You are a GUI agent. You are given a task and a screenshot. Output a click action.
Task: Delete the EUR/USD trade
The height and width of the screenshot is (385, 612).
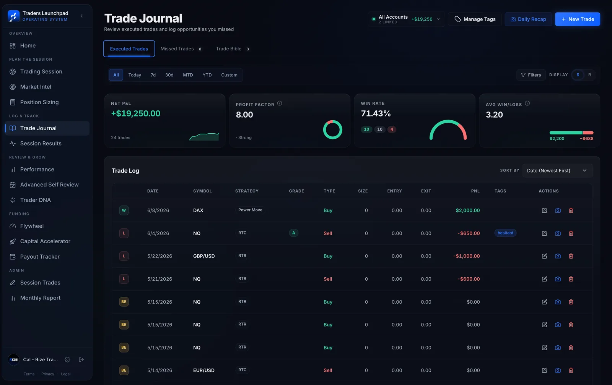[x=571, y=370]
